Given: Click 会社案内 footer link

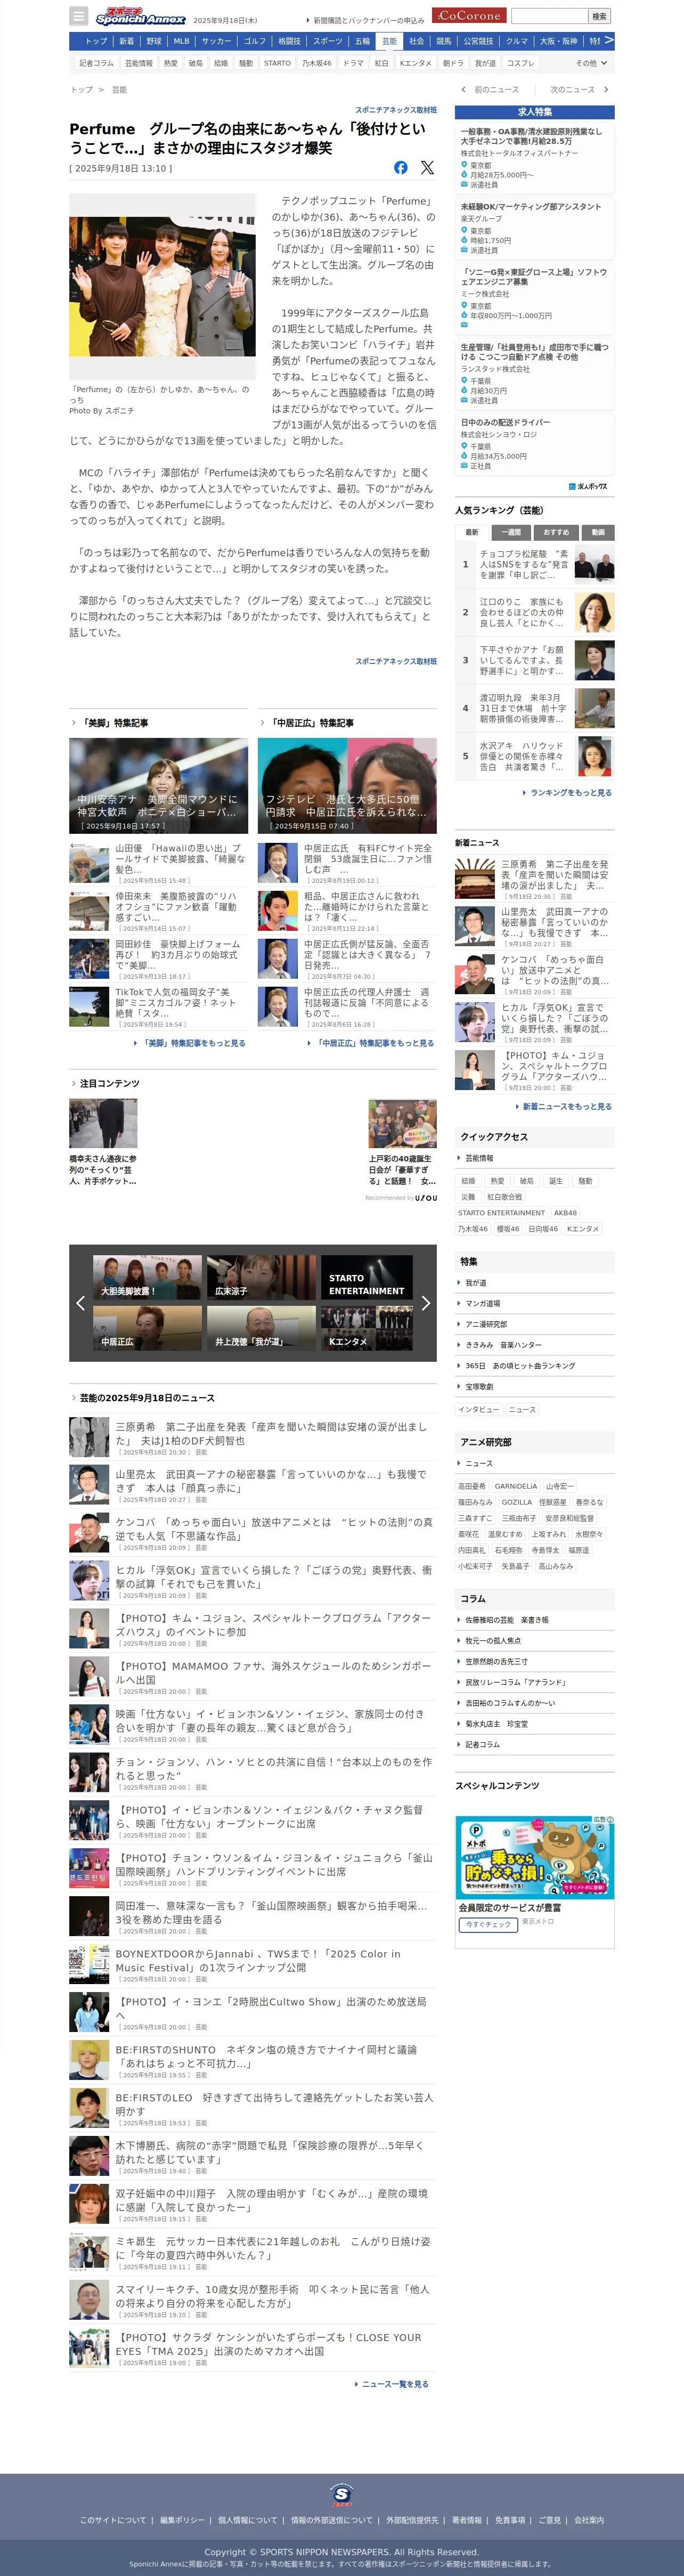Looking at the screenshot, I should click(589, 2520).
